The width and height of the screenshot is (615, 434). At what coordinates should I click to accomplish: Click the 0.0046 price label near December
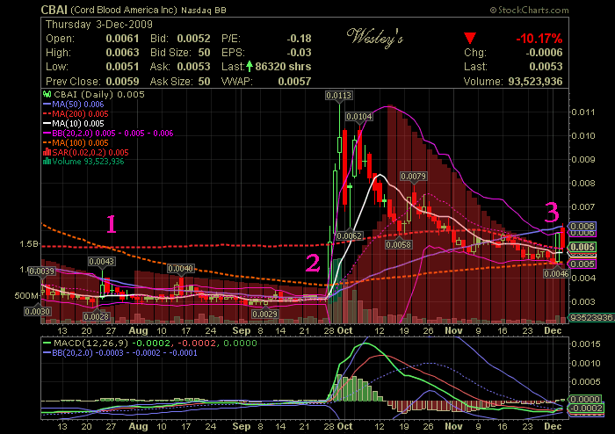556,273
